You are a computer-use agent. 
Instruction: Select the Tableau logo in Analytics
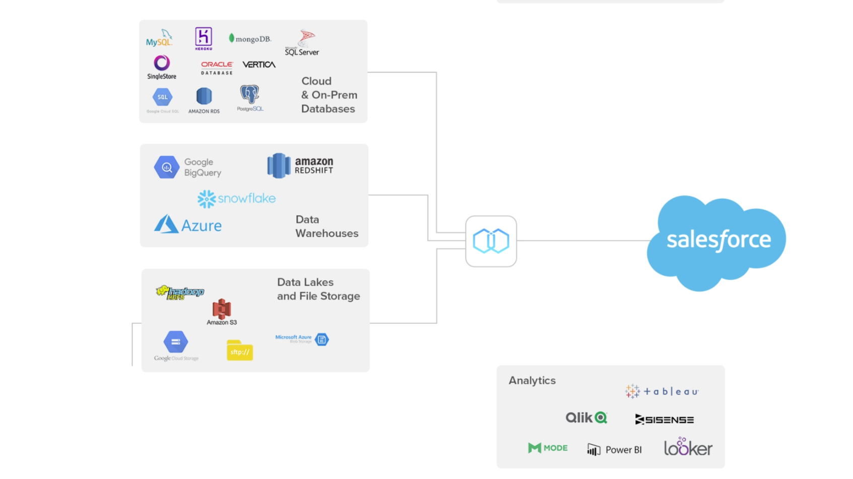661,391
